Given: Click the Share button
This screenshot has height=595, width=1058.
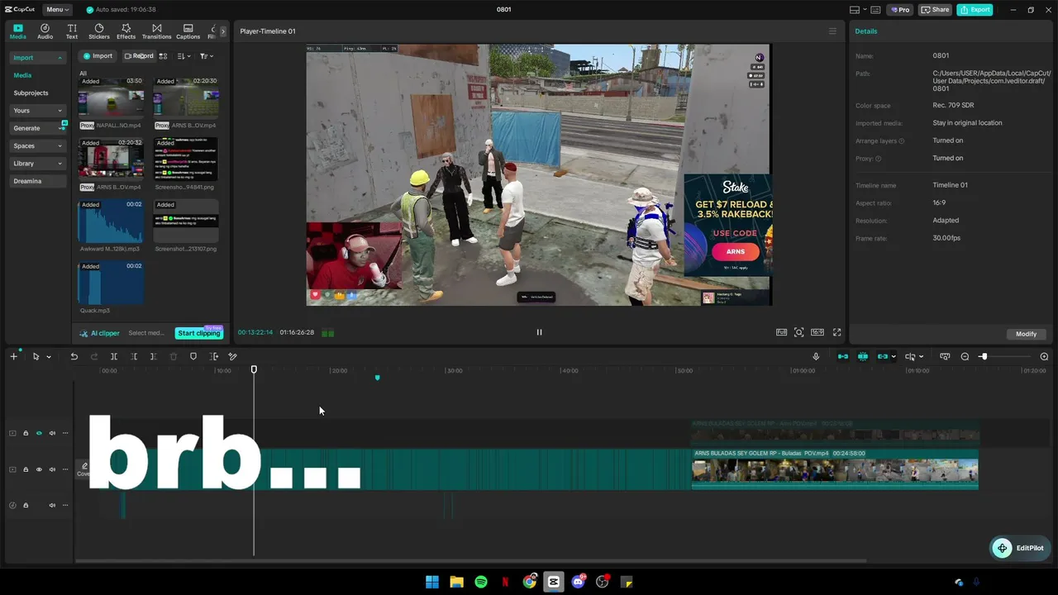Looking at the screenshot, I should [x=936, y=10].
